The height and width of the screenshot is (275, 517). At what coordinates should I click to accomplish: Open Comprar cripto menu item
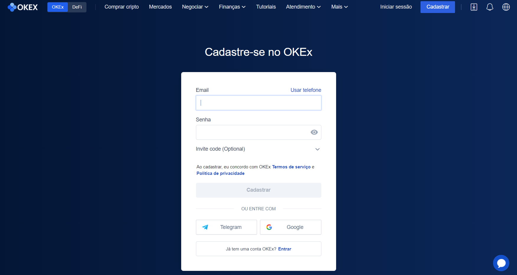point(122,7)
